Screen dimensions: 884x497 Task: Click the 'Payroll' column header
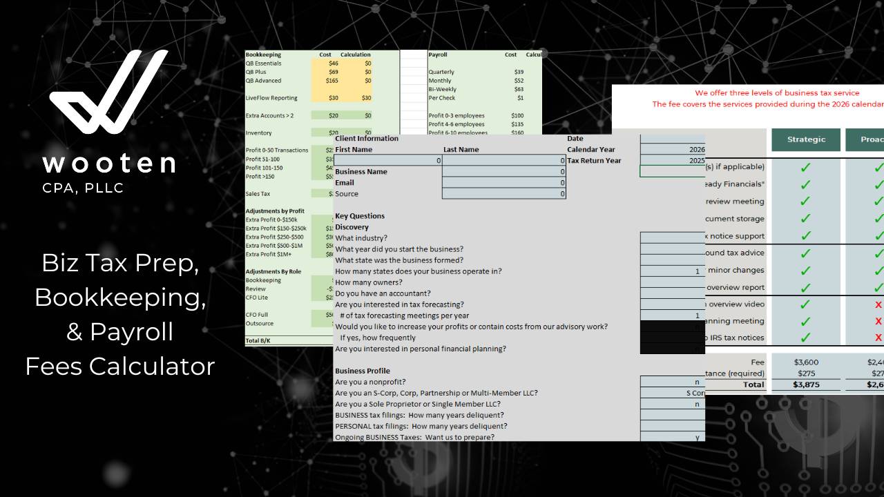[x=439, y=55]
